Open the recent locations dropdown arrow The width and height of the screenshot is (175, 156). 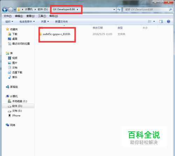(15, 10)
